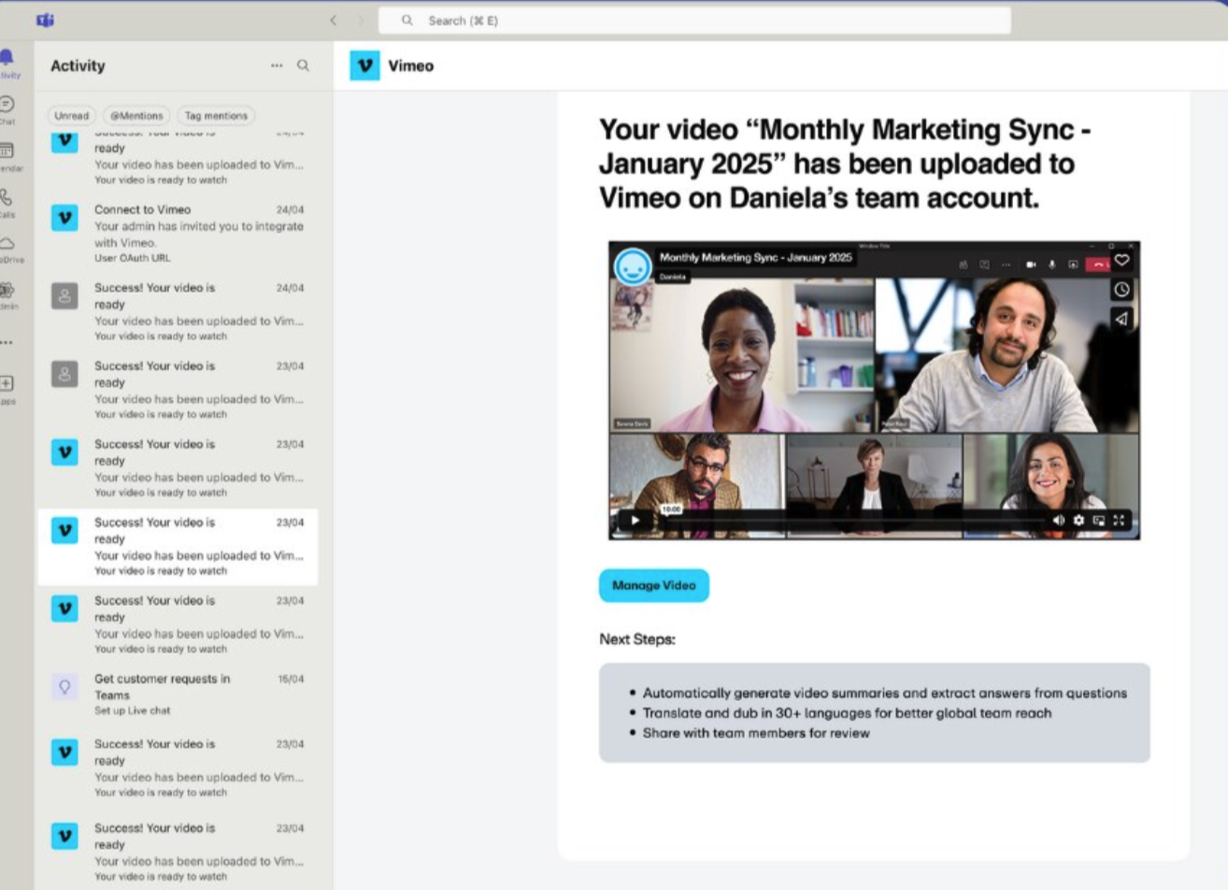This screenshot has height=890, width=1228.
Task: Expand more apps via the sidebar ellipsis
Action: point(7,343)
